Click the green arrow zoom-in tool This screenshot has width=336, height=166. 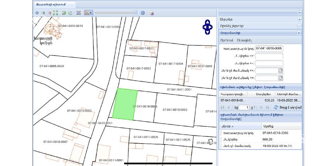(43, 13)
